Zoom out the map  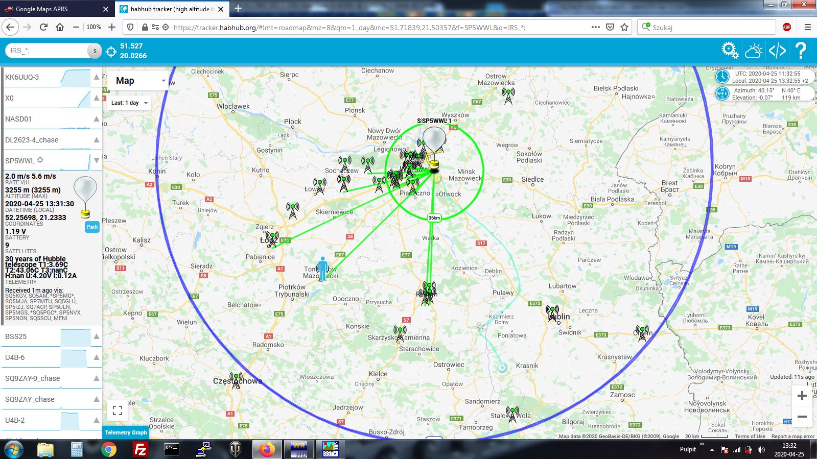[802, 417]
